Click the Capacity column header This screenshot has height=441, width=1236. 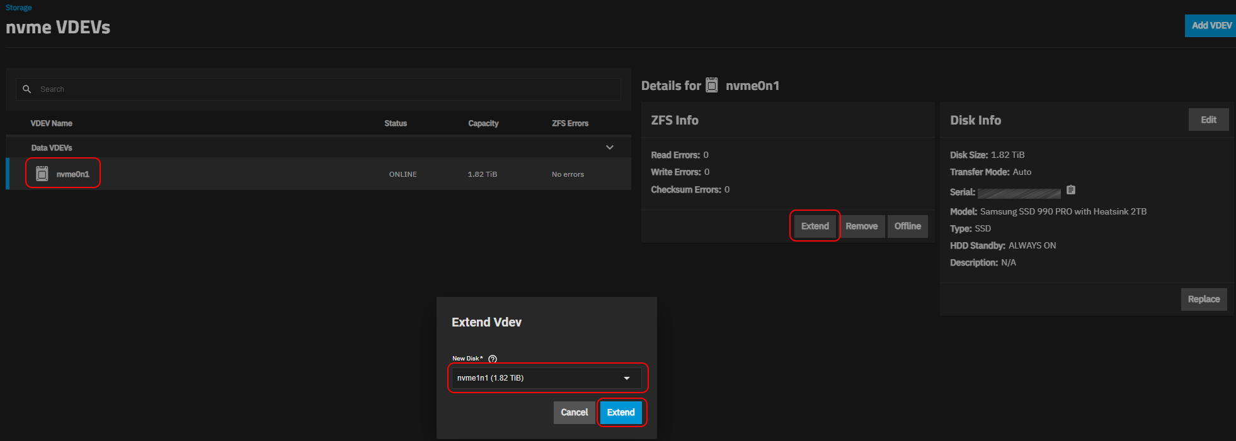[483, 123]
